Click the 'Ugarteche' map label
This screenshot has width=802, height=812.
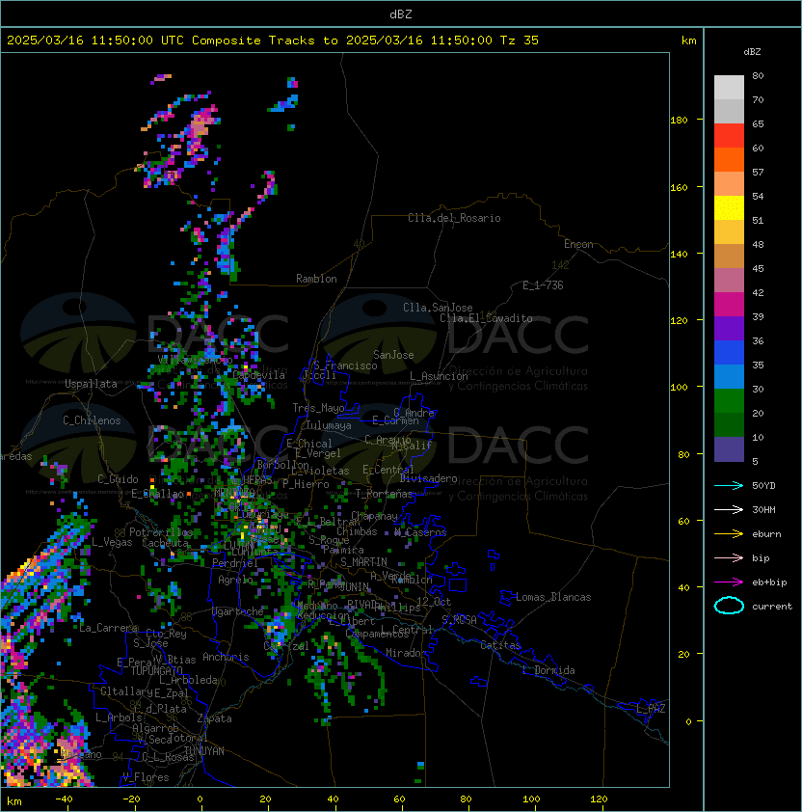[x=238, y=611]
